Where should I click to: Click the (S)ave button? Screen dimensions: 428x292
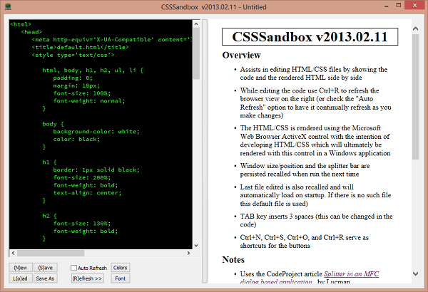pos(46,268)
